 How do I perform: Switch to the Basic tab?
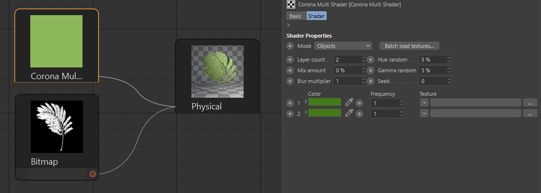pos(296,16)
